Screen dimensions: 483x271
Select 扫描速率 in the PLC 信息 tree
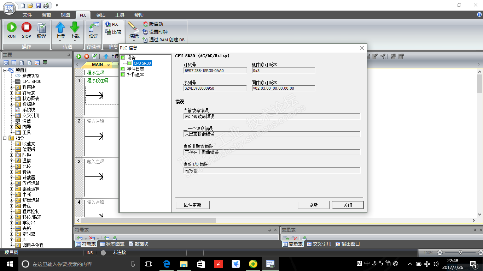[x=135, y=74]
